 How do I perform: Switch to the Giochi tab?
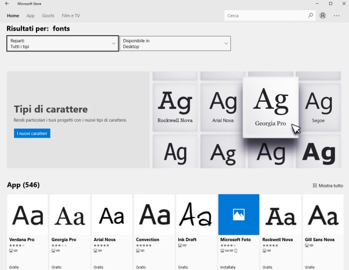point(48,16)
